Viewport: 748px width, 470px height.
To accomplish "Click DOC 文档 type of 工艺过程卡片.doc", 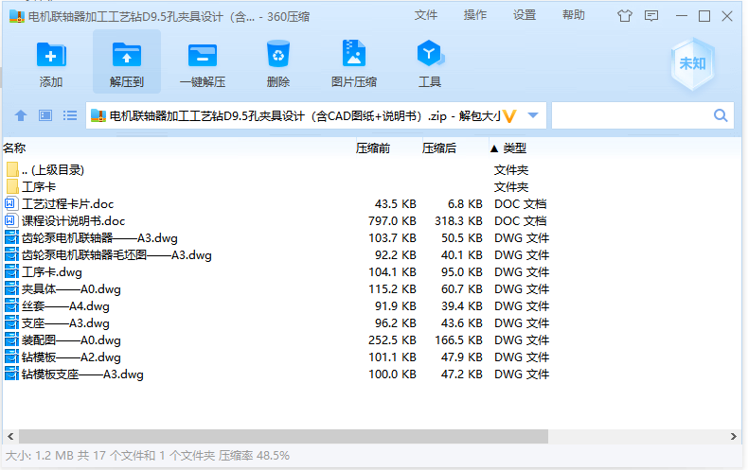I will [521, 204].
